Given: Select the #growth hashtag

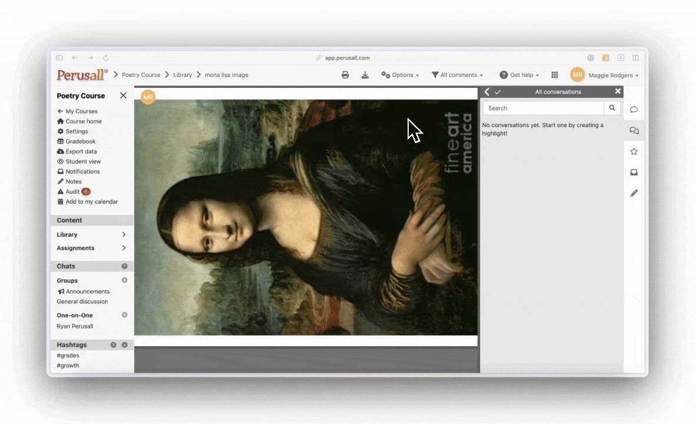Looking at the screenshot, I should tap(68, 366).
